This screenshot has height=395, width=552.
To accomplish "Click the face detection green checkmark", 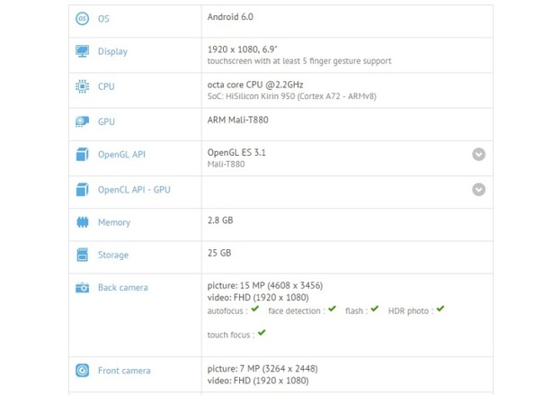I will 333,310.
